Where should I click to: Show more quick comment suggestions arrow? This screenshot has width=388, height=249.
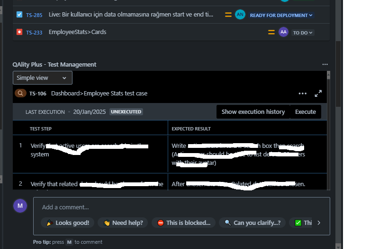pyautogui.click(x=319, y=223)
